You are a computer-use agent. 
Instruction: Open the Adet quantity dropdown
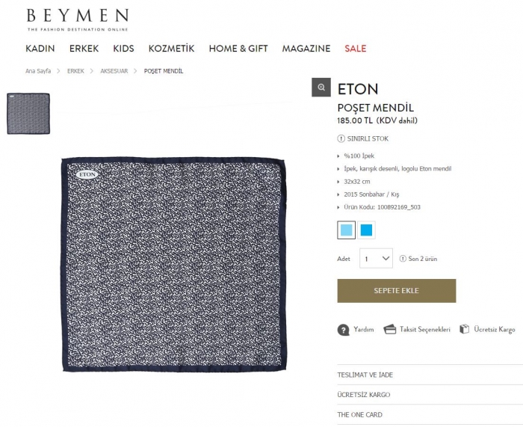[x=376, y=258]
